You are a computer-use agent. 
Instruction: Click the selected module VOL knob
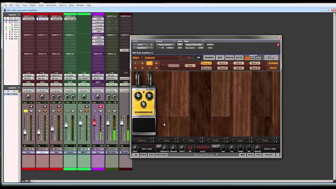tap(232, 148)
